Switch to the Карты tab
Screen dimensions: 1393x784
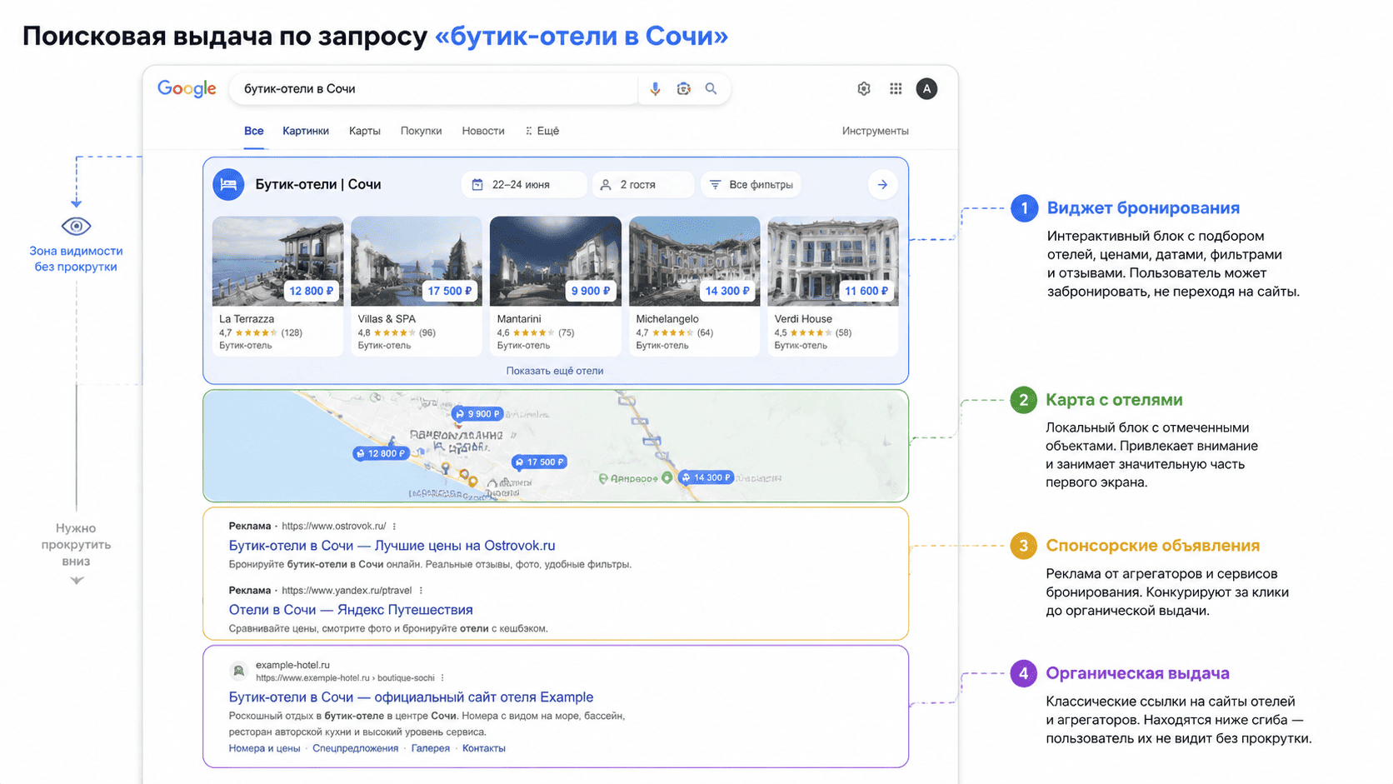365,131
